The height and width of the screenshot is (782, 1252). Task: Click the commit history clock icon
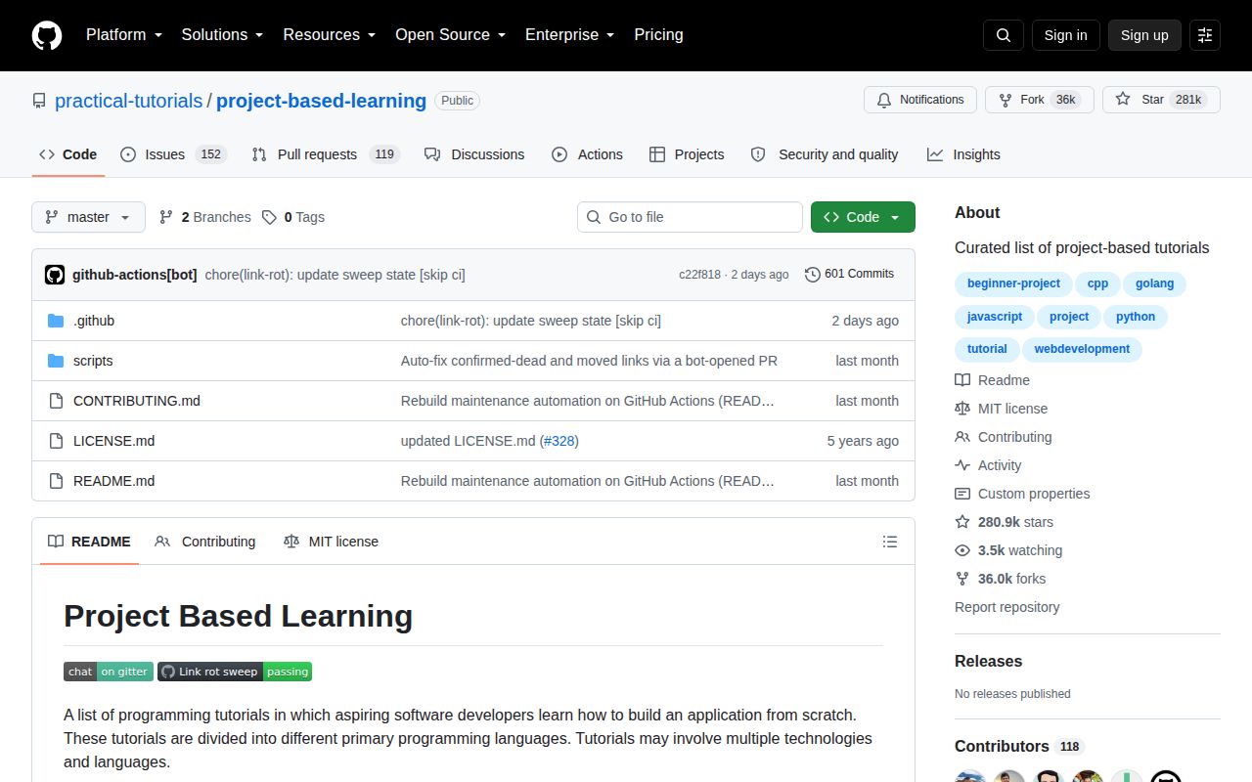pyautogui.click(x=812, y=275)
